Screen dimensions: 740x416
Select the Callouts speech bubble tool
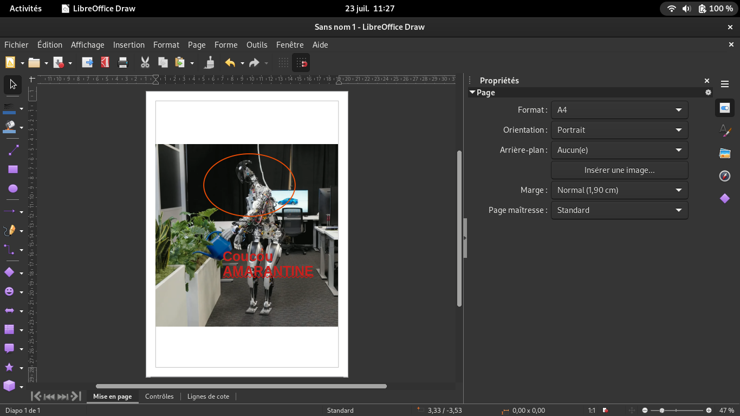[10, 348]
